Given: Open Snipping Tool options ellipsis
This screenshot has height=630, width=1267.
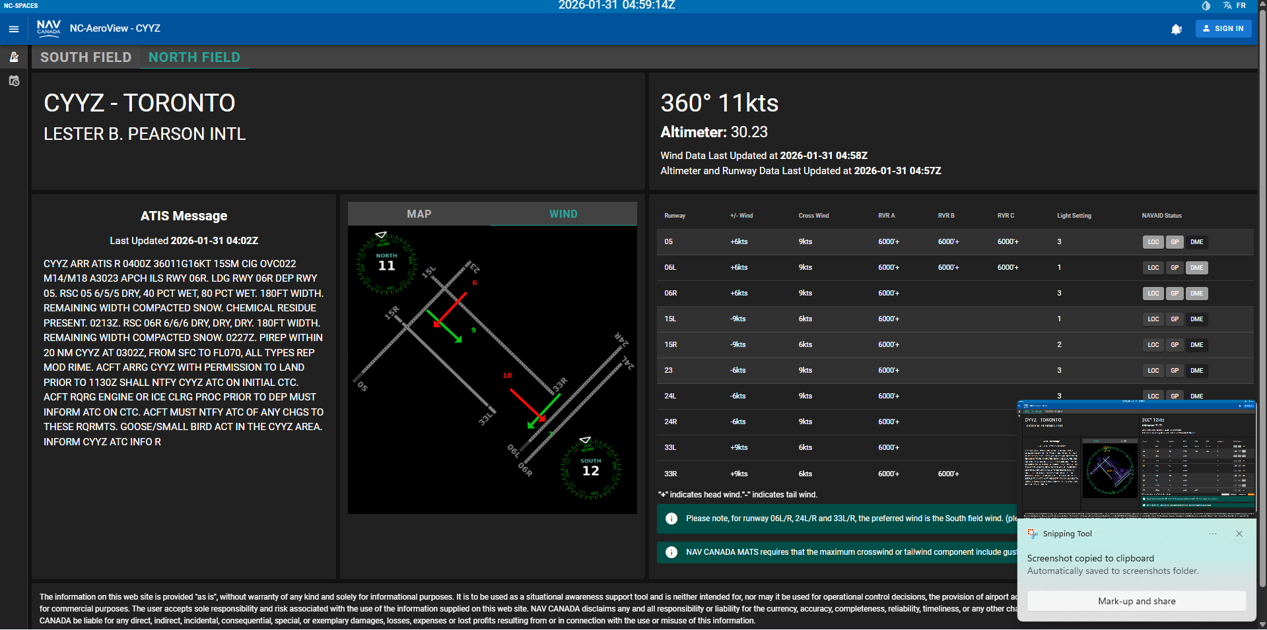Looking at the screenshot, I should (x=1212, y=534).
